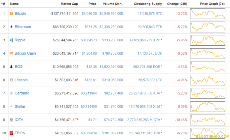This screenshot has width=230, height=140.
Task: Sort by the Circulating Supply header
Action: [148, 4]
